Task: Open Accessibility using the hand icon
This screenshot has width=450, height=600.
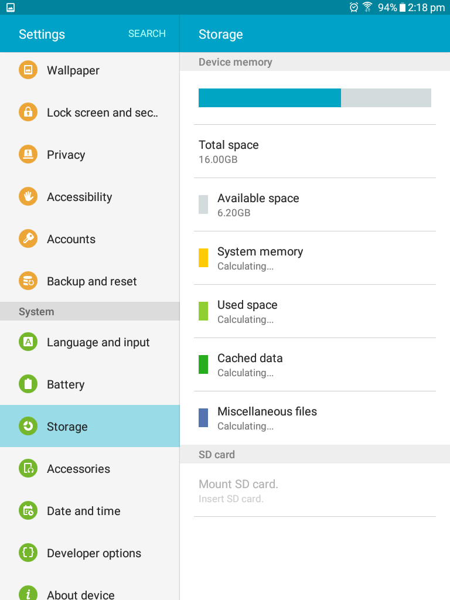Action: coord(28,196)
